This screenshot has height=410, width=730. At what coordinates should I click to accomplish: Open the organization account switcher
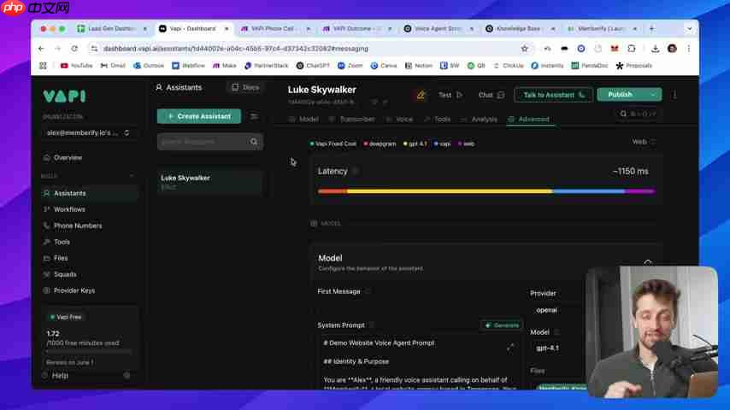[x=88, y=132]
